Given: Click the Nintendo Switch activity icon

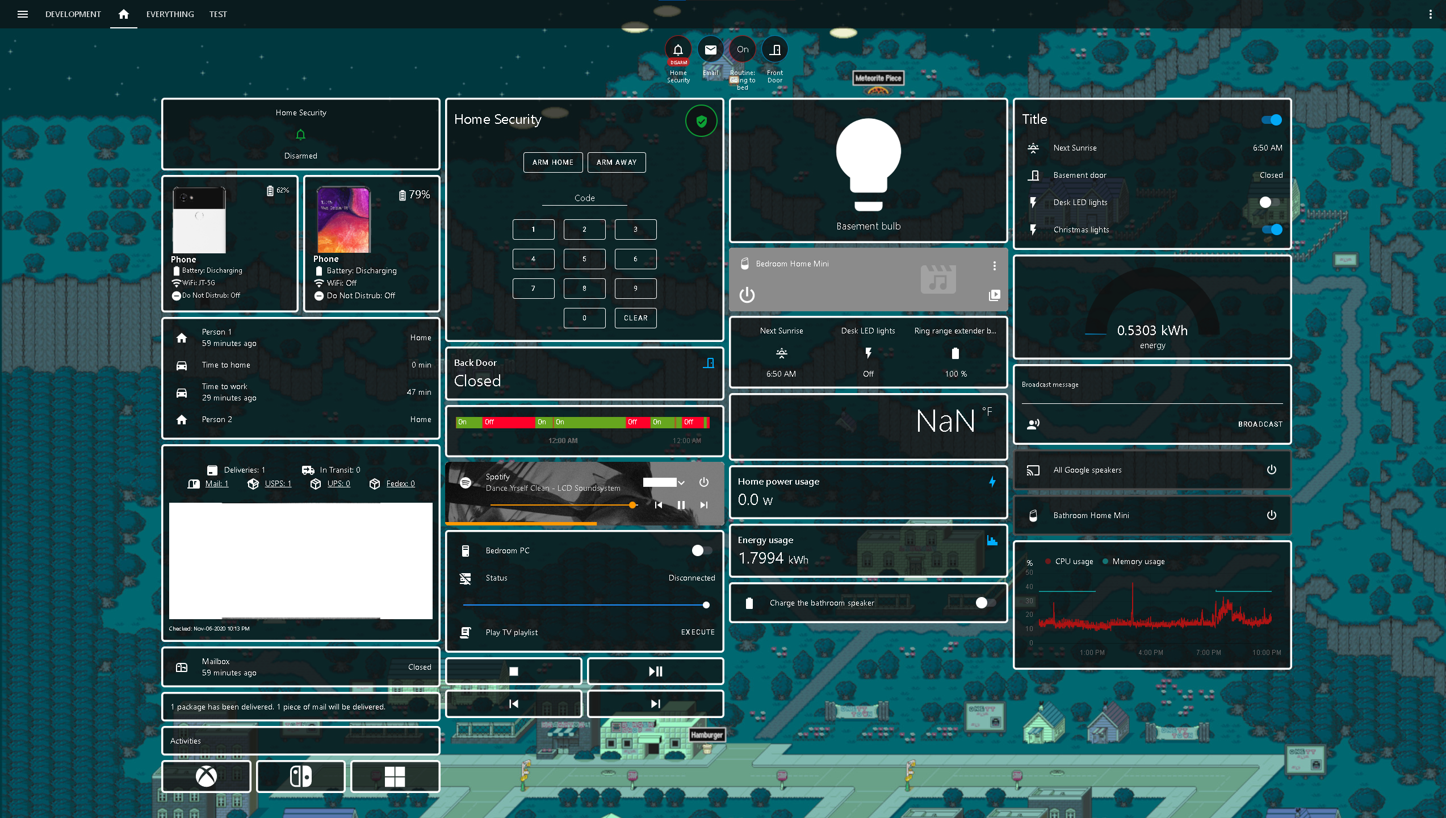Looking at the screenshot, I should click(x=300, y=776).
